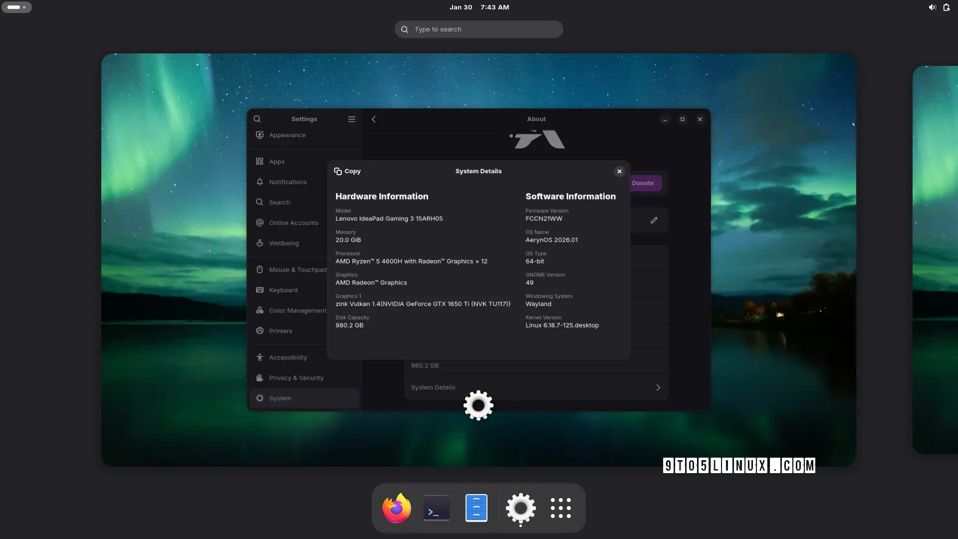Open the terminal from the dock
The width and height of the screenshot is (958, 539).
click(x=436, y=508)
